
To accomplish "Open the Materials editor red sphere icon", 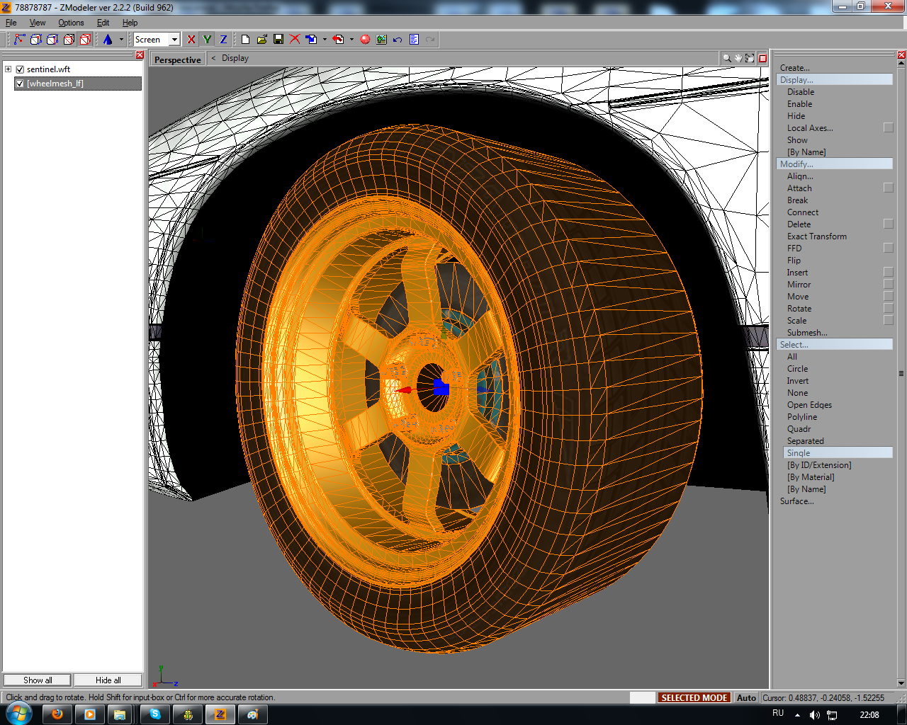I will coord(365,40).
